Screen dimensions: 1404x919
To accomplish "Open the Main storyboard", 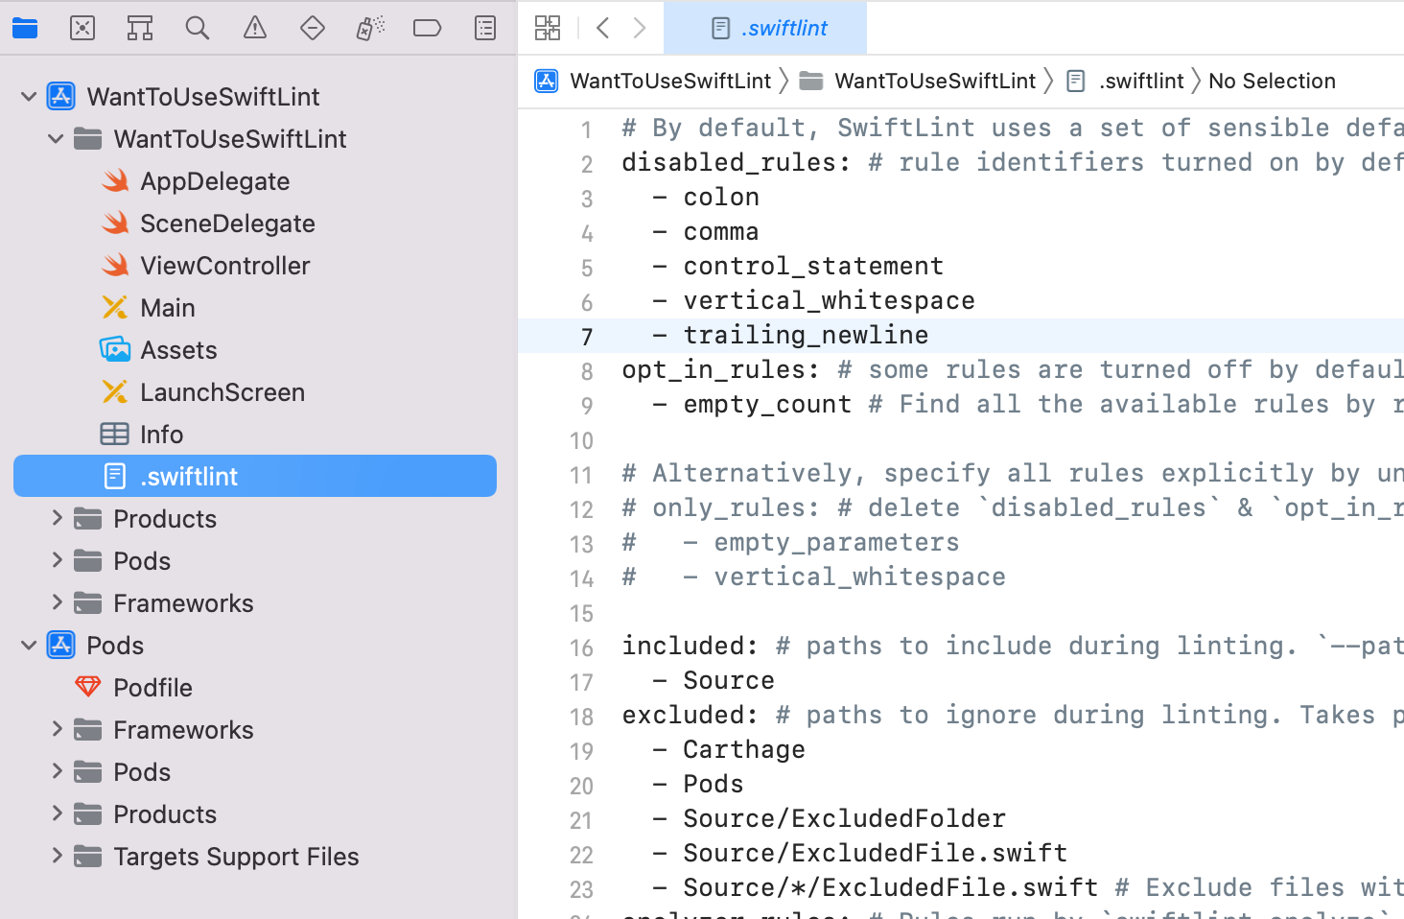I will point(255,307).
